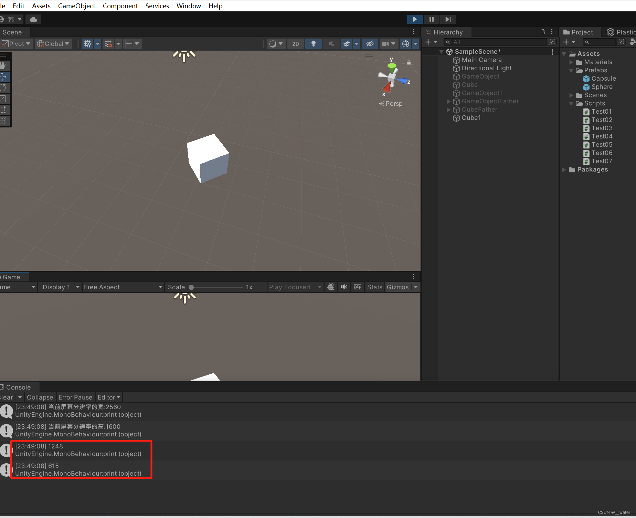Select the Rotate tool
This screenshot has width=636, height=518.
pyautogui.click(x=5, y=87)
